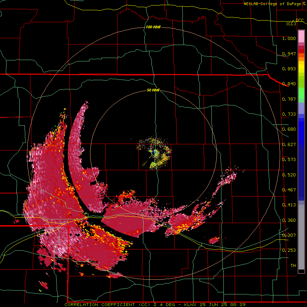Pick the bright green segment of color bar
307x307 pixels.
pyautogui.click(x=301, y=93)
